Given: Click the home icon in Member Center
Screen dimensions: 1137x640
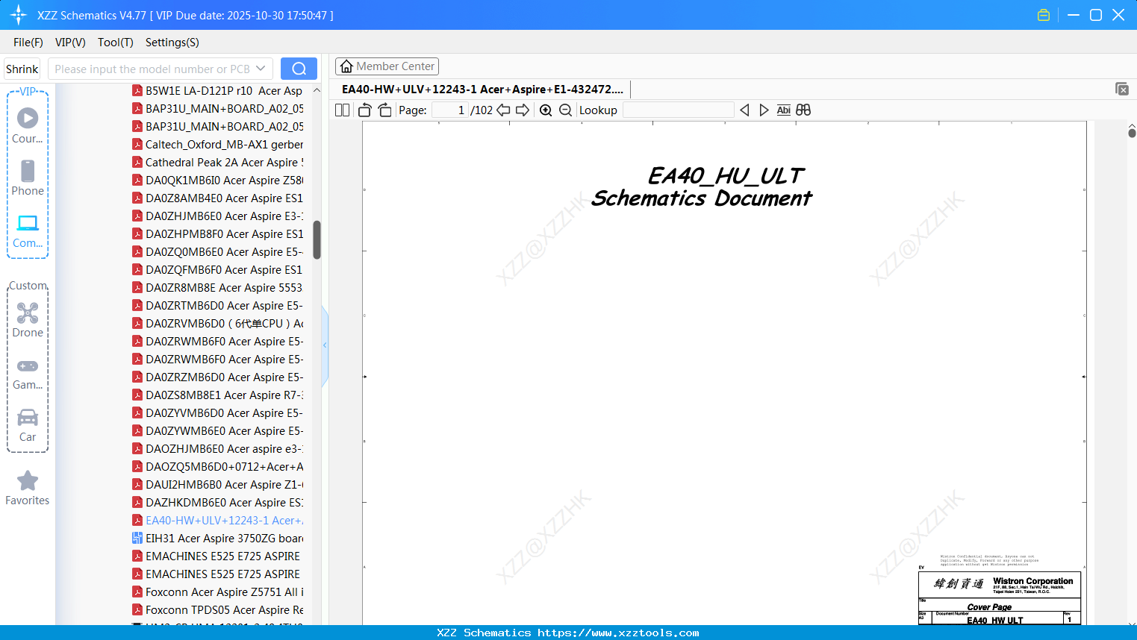Looking at the screenshot, I should coord(346,66).
